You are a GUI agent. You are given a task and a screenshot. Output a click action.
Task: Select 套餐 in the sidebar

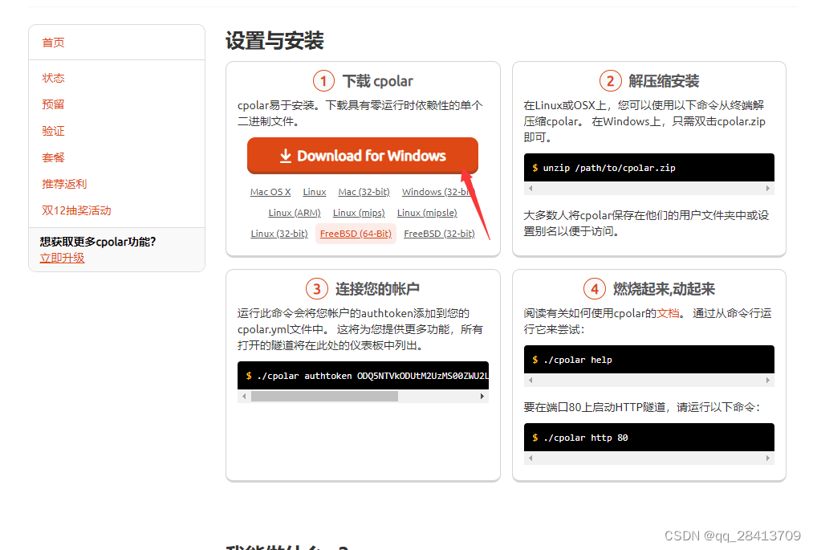(x=54, y=157)
